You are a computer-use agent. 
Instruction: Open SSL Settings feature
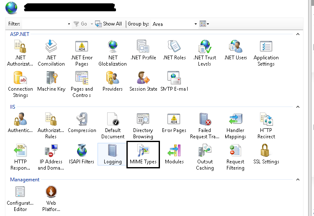click(266, 154)
